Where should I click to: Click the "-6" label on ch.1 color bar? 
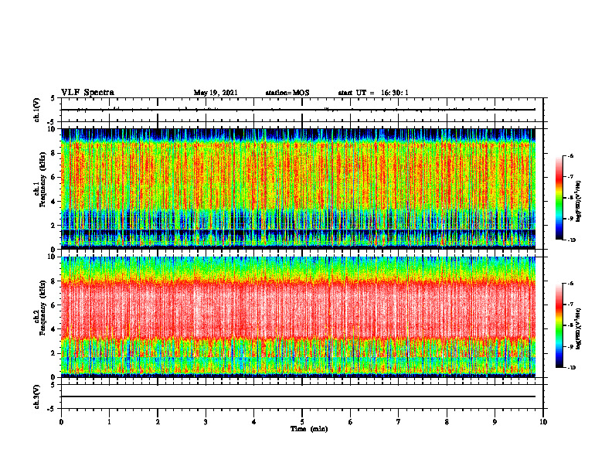[x=570, y=155]
